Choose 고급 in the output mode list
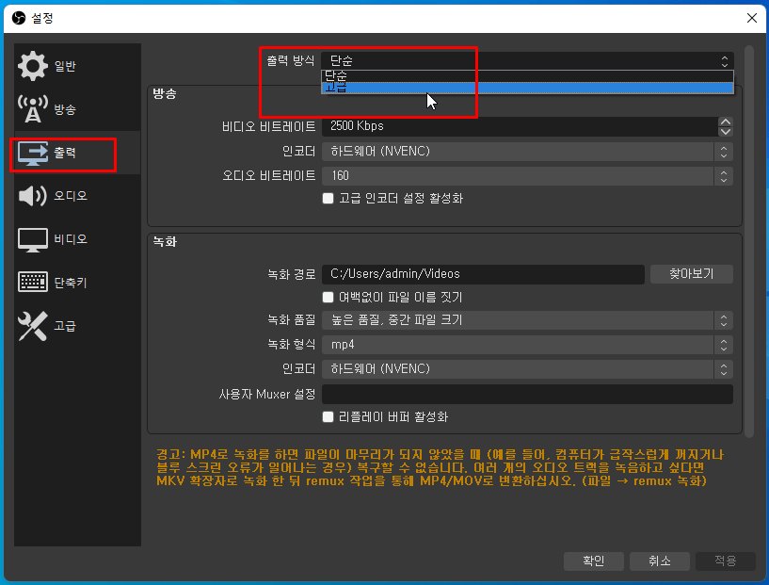Image resolution: width=769 pixels, height=585 pixels. coord(527,88)
